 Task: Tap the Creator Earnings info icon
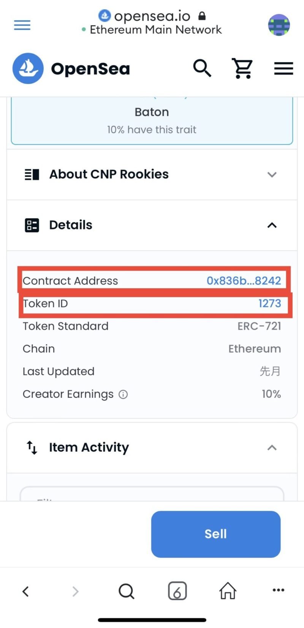click(x=123, y=394)
